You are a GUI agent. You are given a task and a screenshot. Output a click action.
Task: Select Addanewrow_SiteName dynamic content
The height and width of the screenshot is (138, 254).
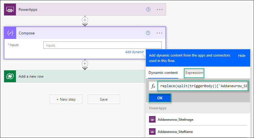pyautogui.click(x=198, y=132)
